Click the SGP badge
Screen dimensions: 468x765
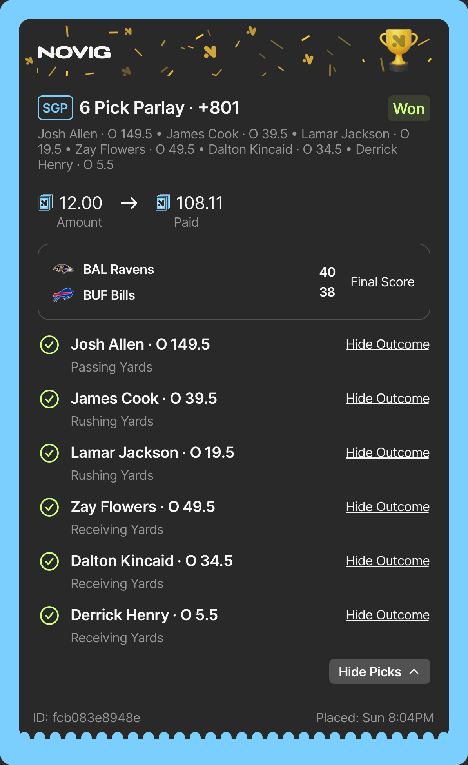pyautogui.click(x=55, y=108)
